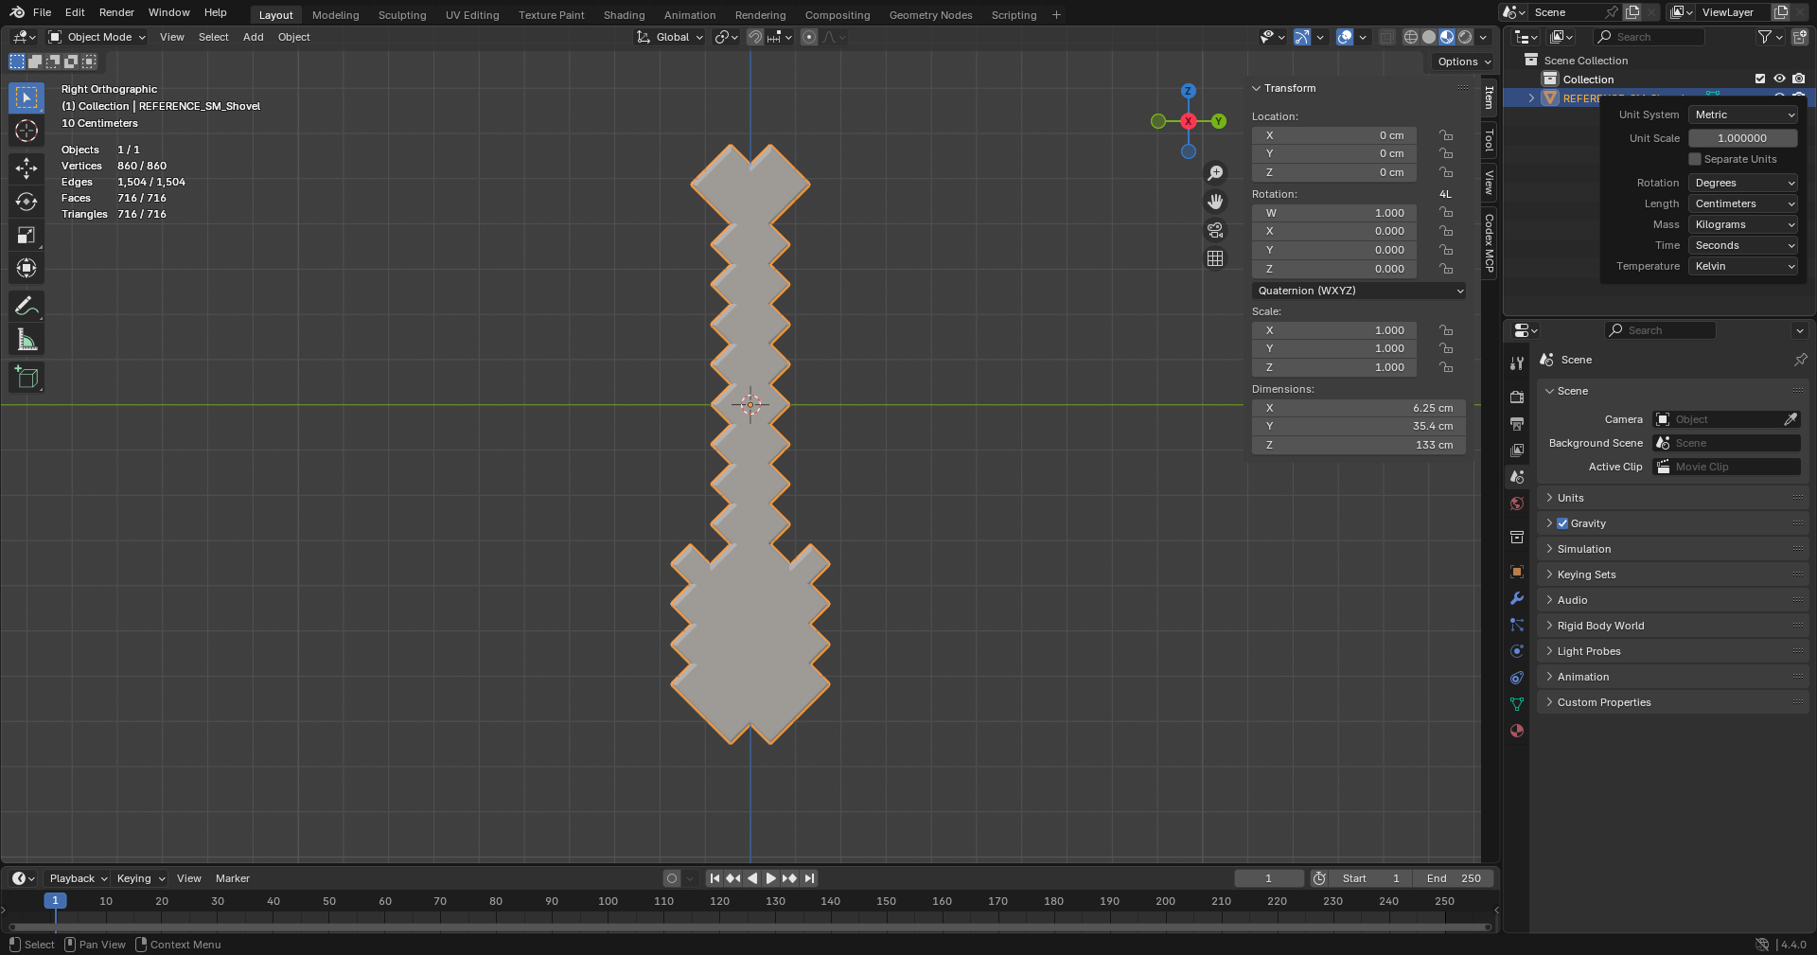This screenshot has height=955, width=1817.
Task: Click the Dimensions Z input field
Action: tap(1359, 445)
